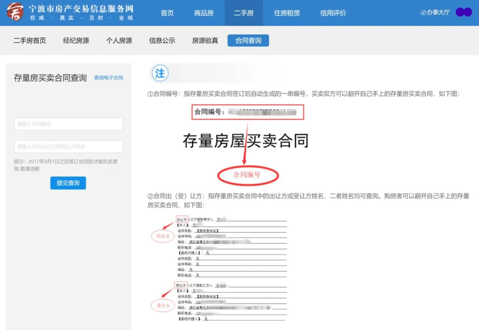The width and height of the screenshot is (479, 330).
Task: Click the 注 note icon
Action: point(160,73)
